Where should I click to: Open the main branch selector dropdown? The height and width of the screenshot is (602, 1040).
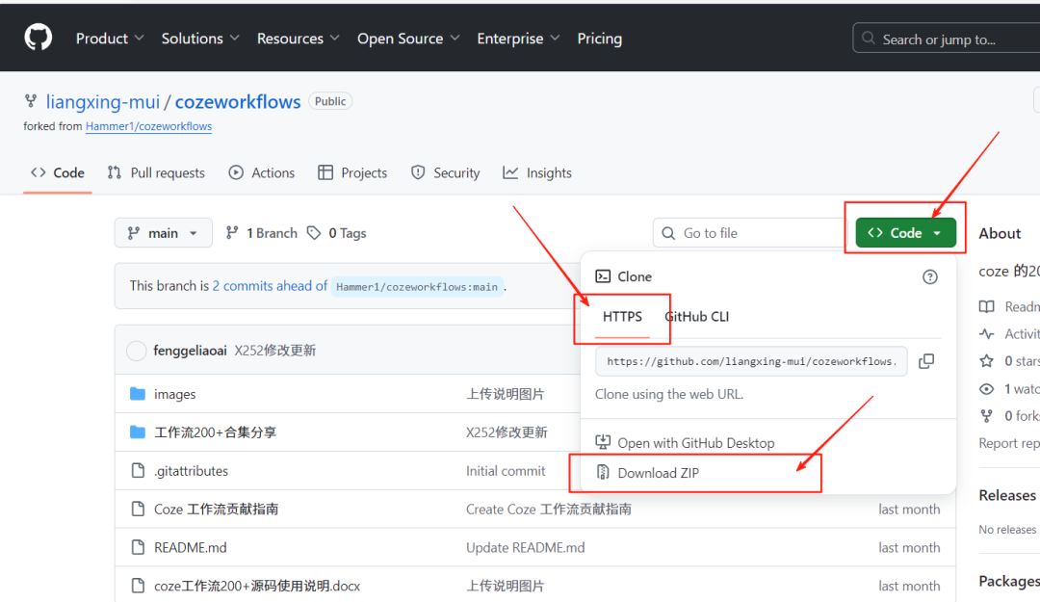(x=163, y=233)
